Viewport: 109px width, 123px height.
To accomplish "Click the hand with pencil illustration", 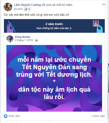I will [11, 27].
